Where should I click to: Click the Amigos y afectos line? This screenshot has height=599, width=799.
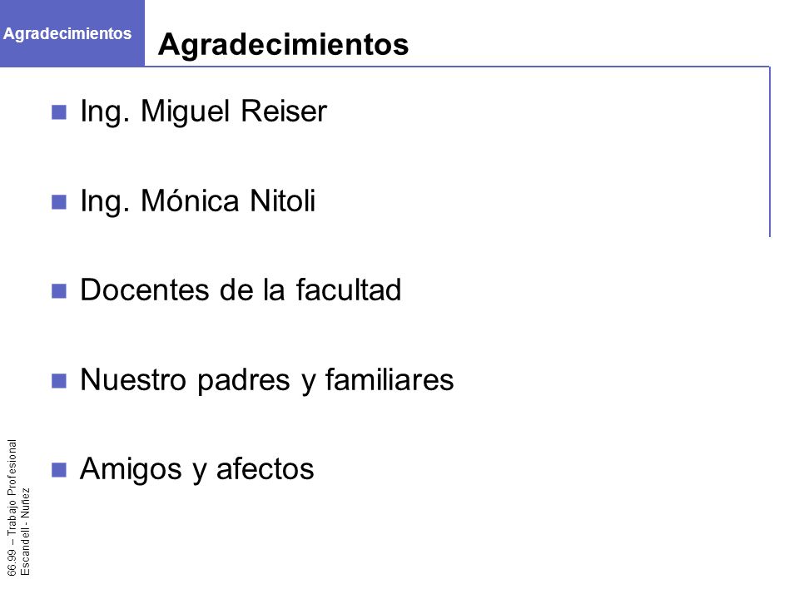pyautogui.click(x=196, y=469)
